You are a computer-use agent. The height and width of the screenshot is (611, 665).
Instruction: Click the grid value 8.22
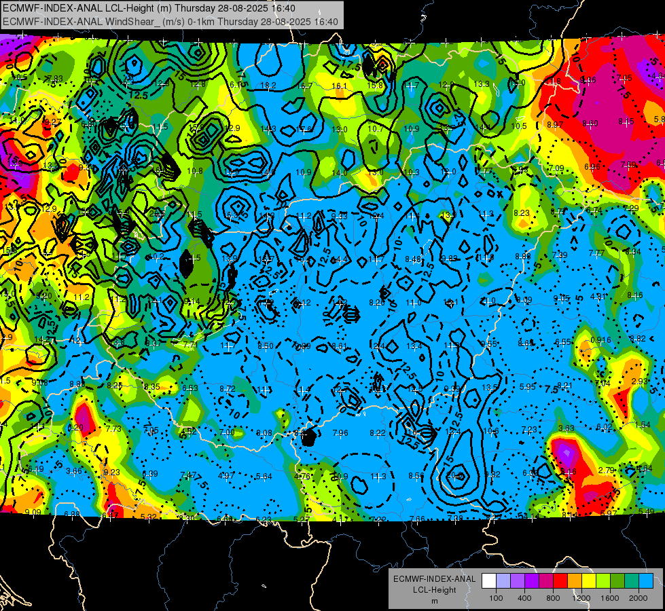pyautogui.click(x=378, y=433)
